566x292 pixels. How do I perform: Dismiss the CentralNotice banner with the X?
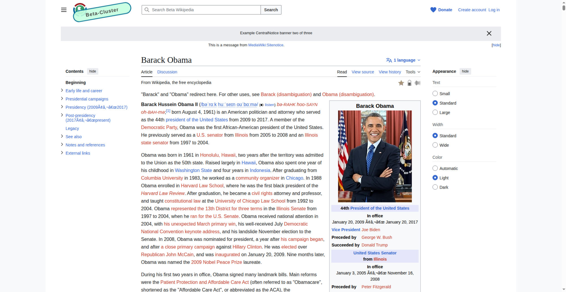pyautogui.click(x=489, y=33)
